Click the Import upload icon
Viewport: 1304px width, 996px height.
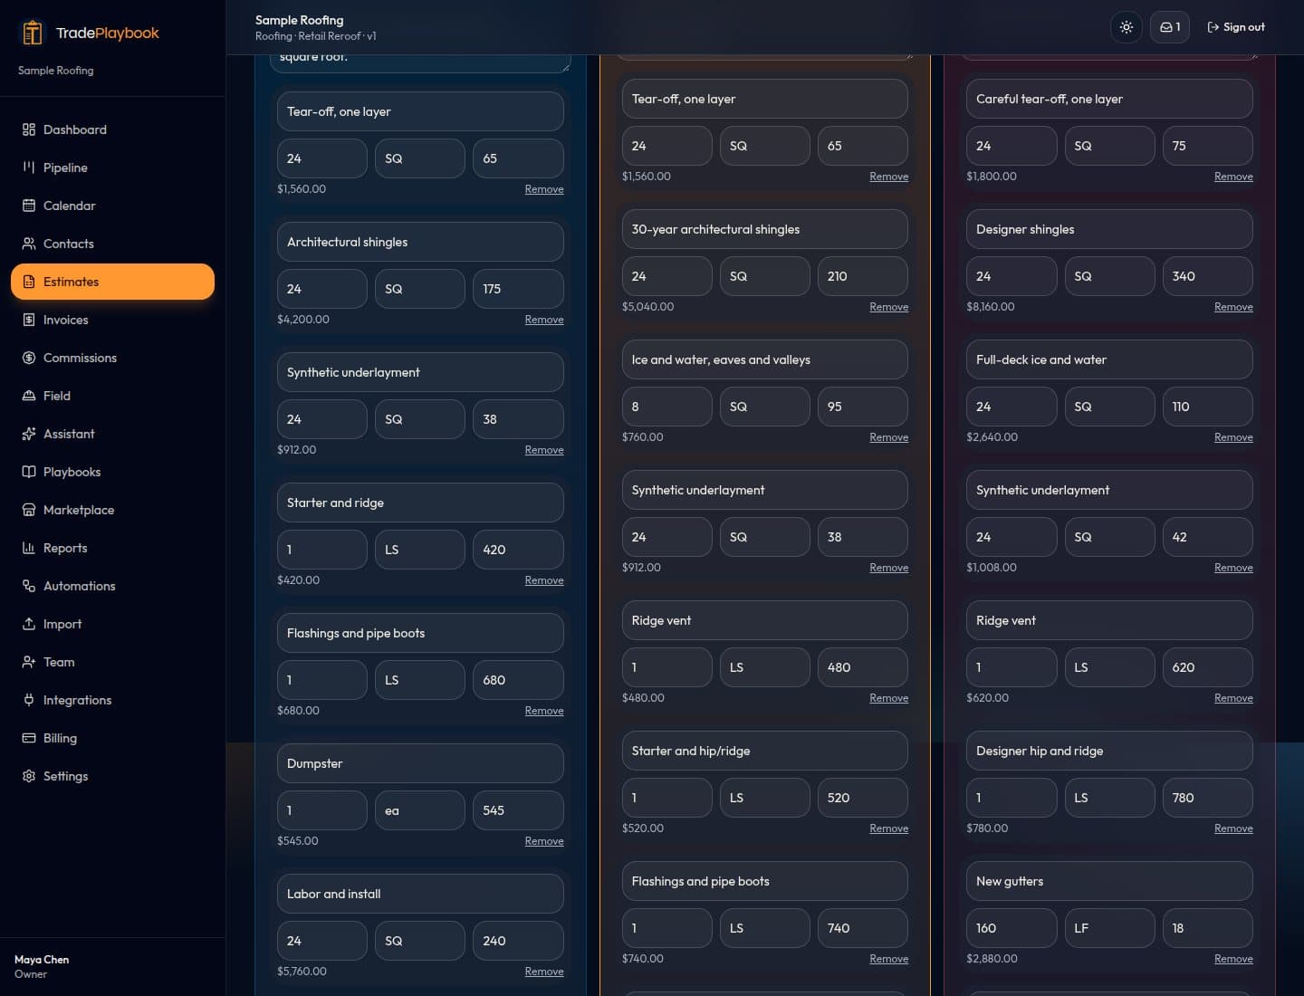[29, 624]
